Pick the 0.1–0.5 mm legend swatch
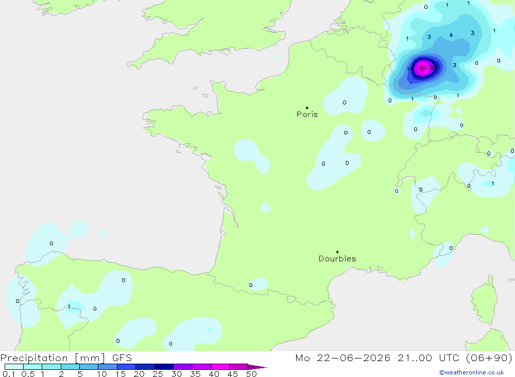The image size is (515, 377). [x=14, y=367]
